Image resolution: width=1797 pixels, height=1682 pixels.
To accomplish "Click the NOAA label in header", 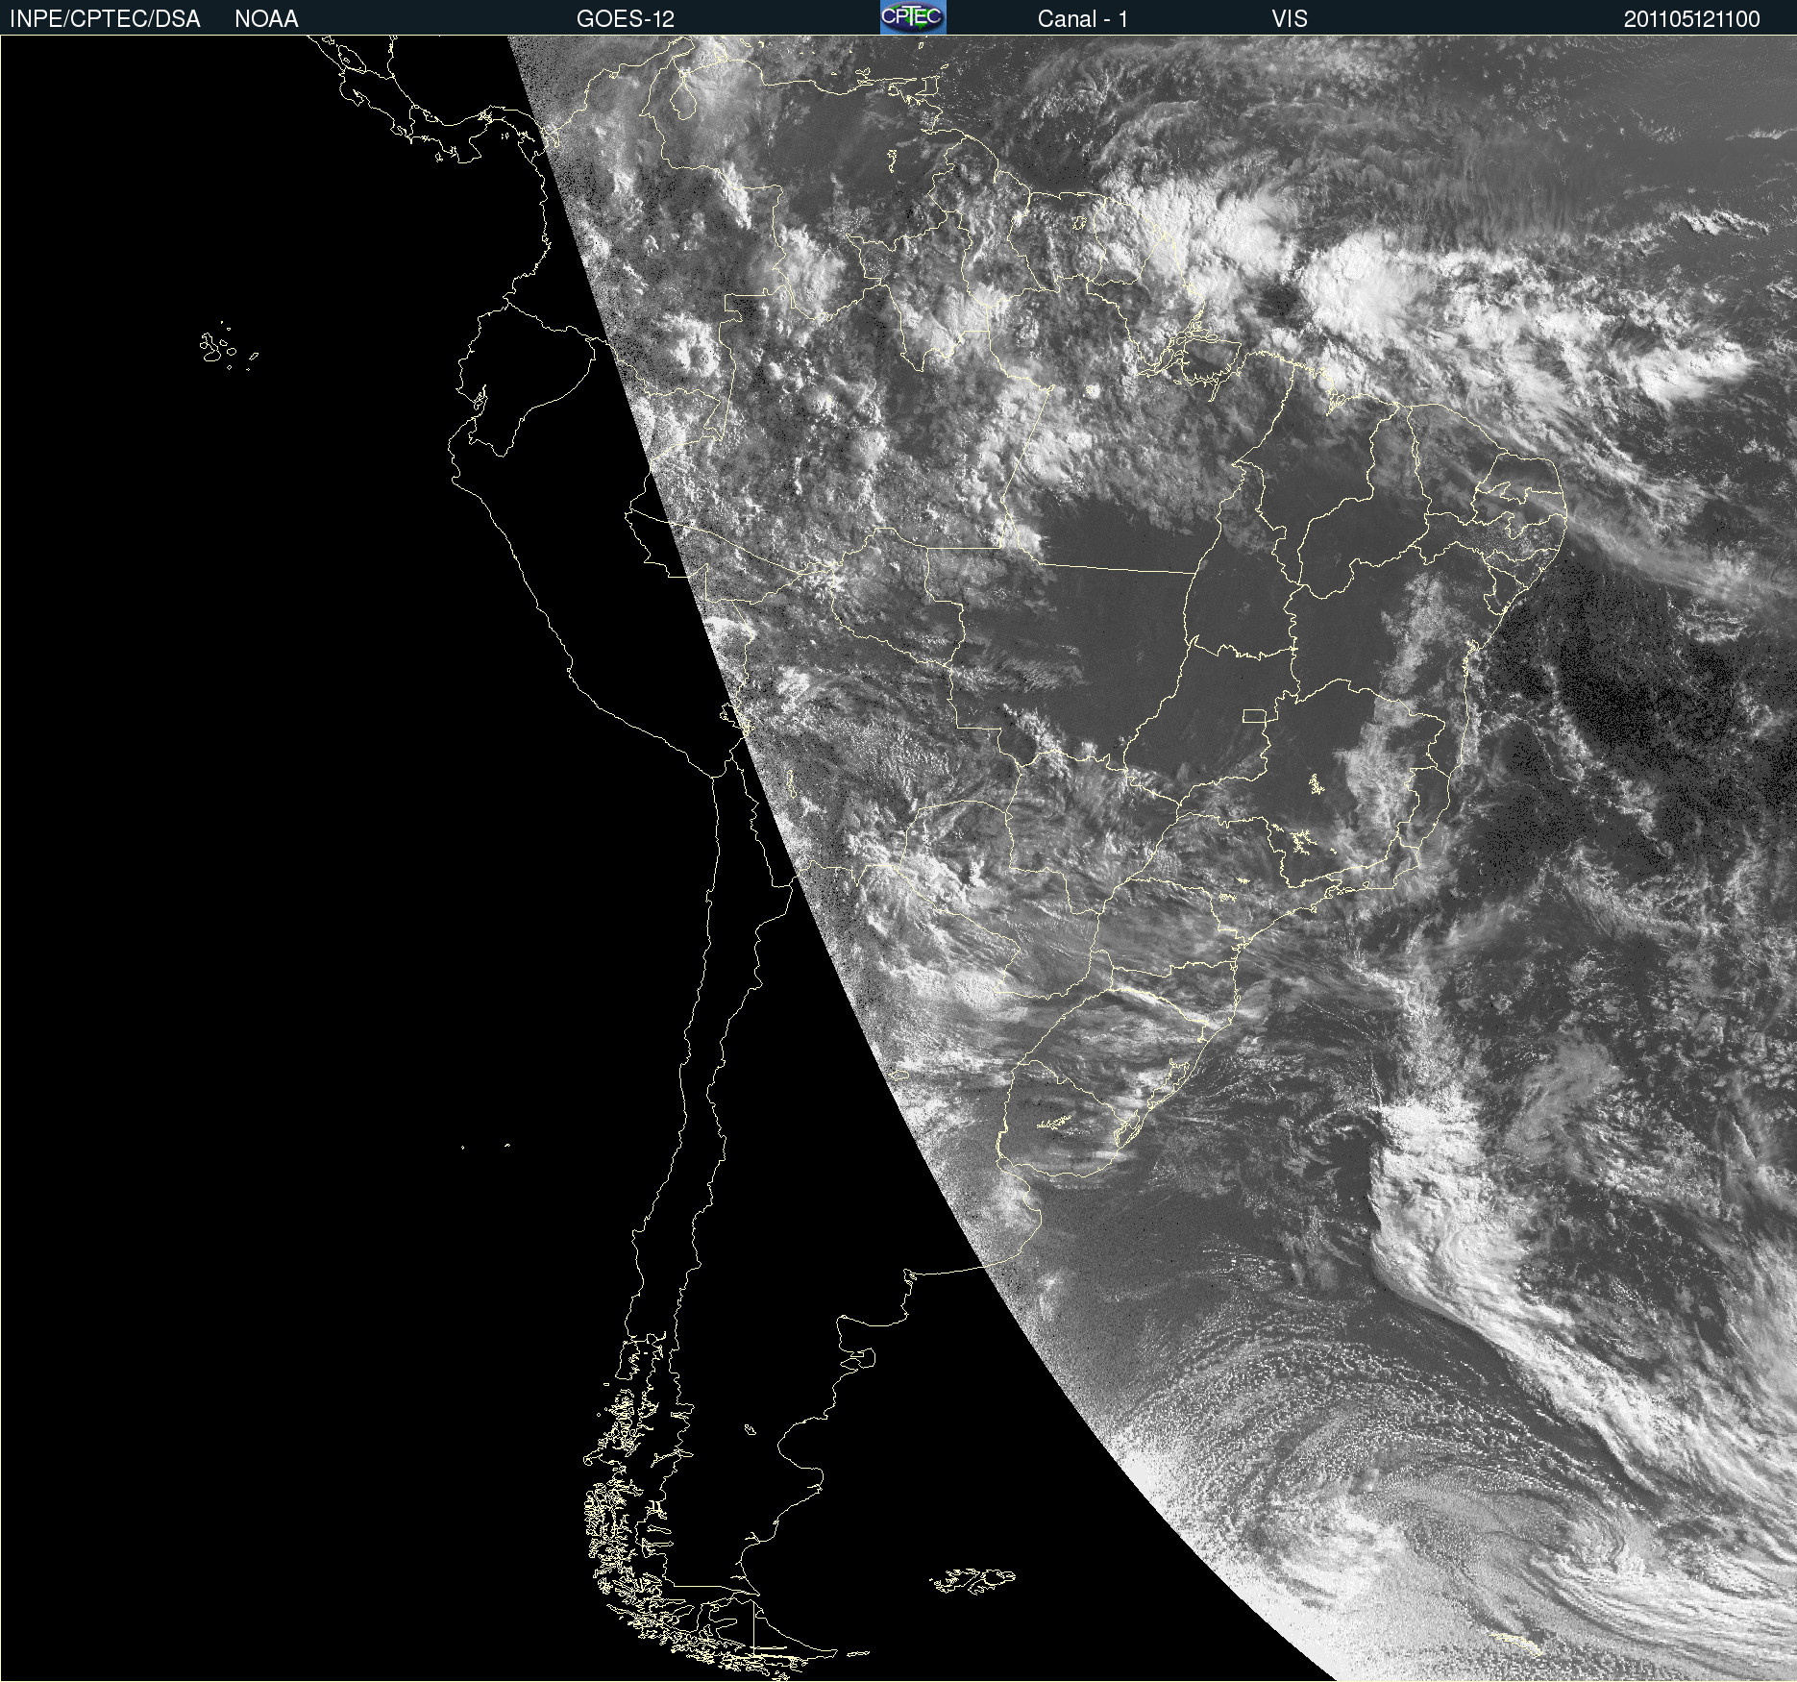I will pyautogui.click(x=266, y=19).
